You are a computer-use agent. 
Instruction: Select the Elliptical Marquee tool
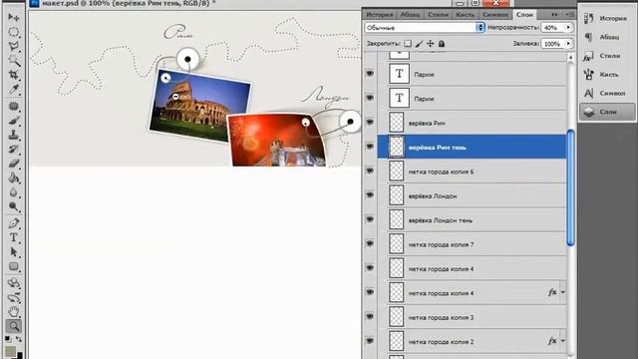pos(14,32)
